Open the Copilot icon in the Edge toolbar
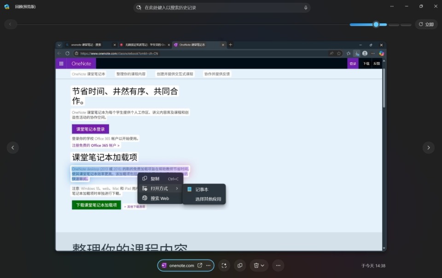 click(381, 53)
